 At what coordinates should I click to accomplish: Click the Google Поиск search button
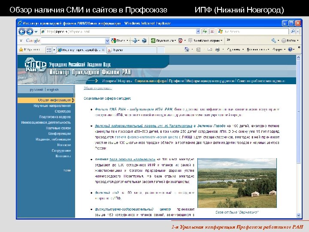[x=119, y=41]
